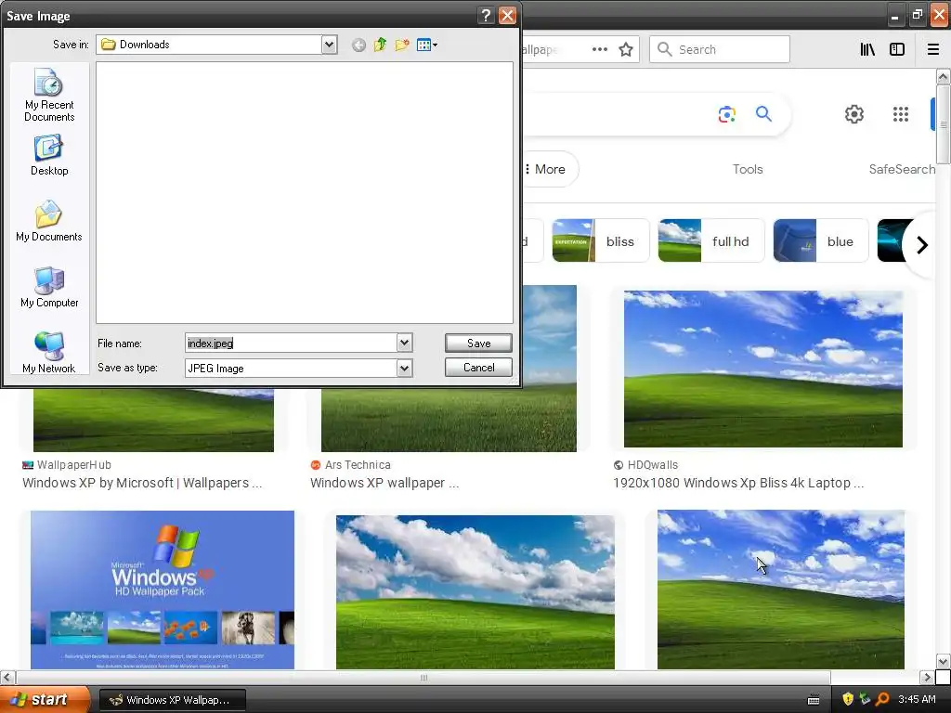
Task: Open Firefox Library icon
Action: coord(867,49)
